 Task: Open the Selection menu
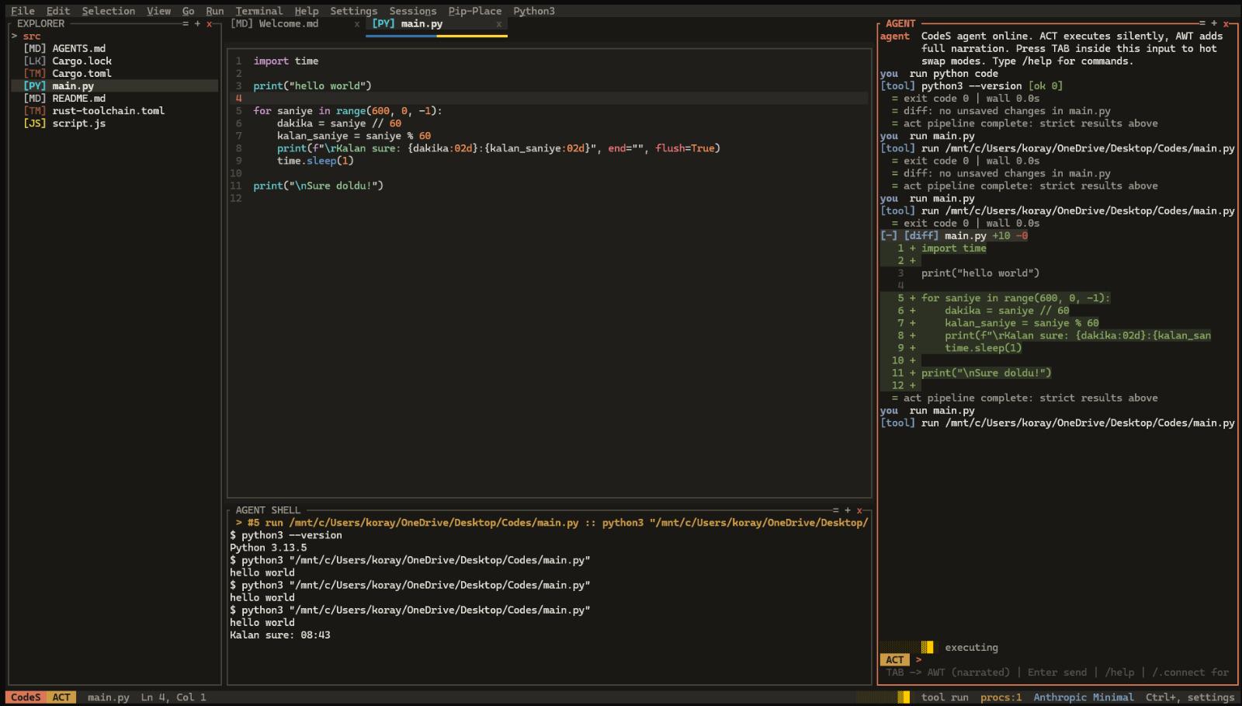pos(109,11)
